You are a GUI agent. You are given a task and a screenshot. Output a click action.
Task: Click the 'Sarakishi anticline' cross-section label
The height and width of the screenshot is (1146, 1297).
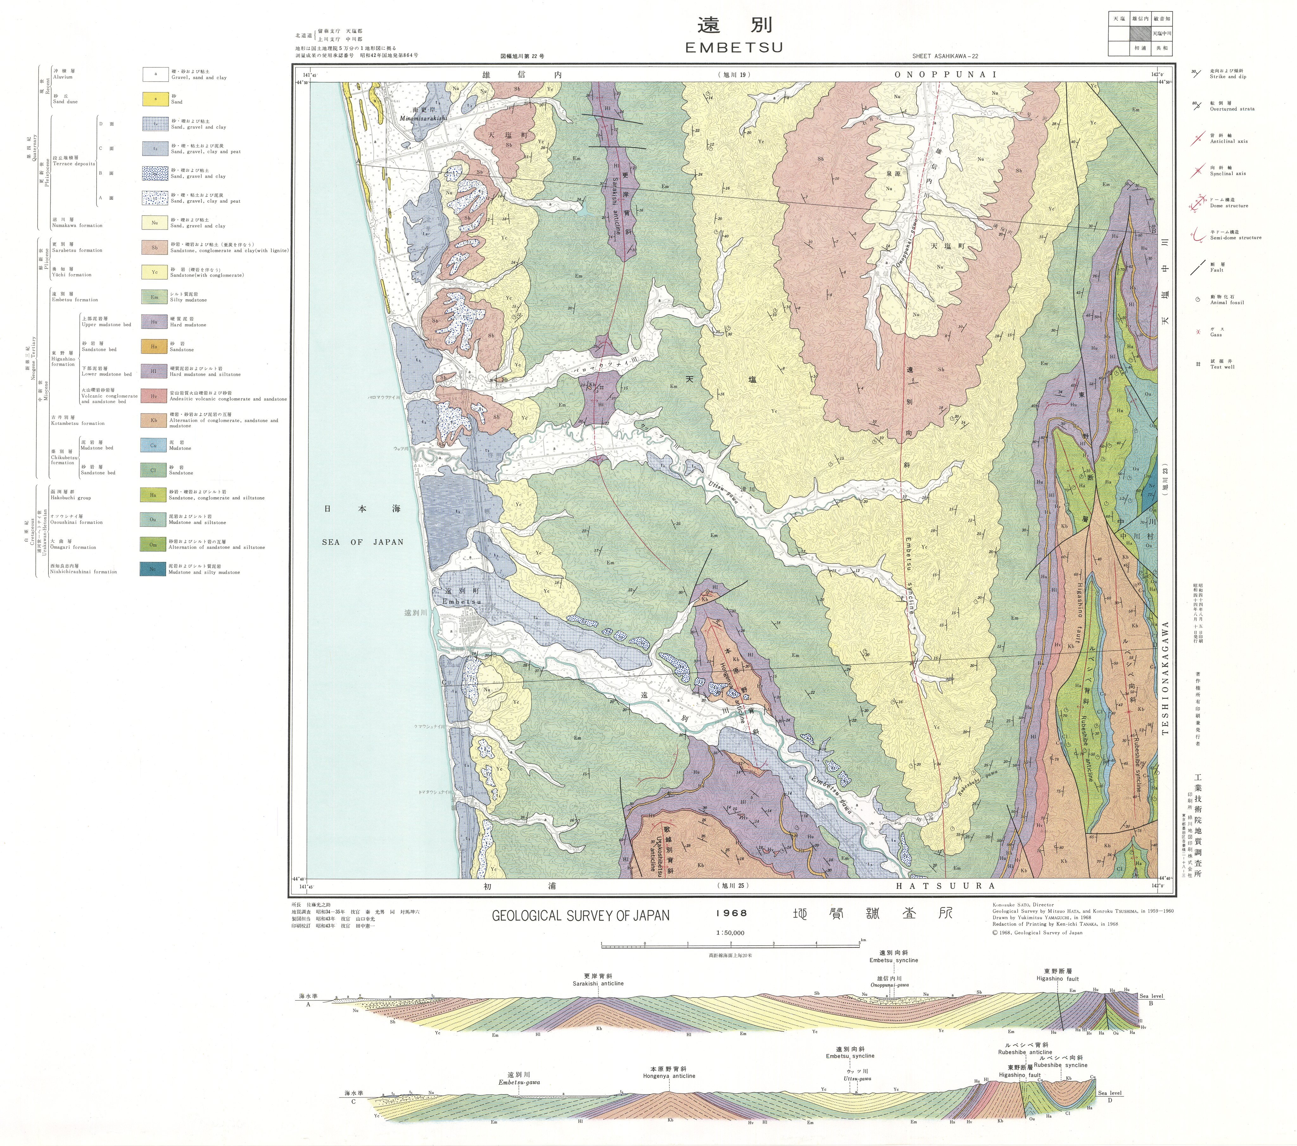[x=598, y=984]
